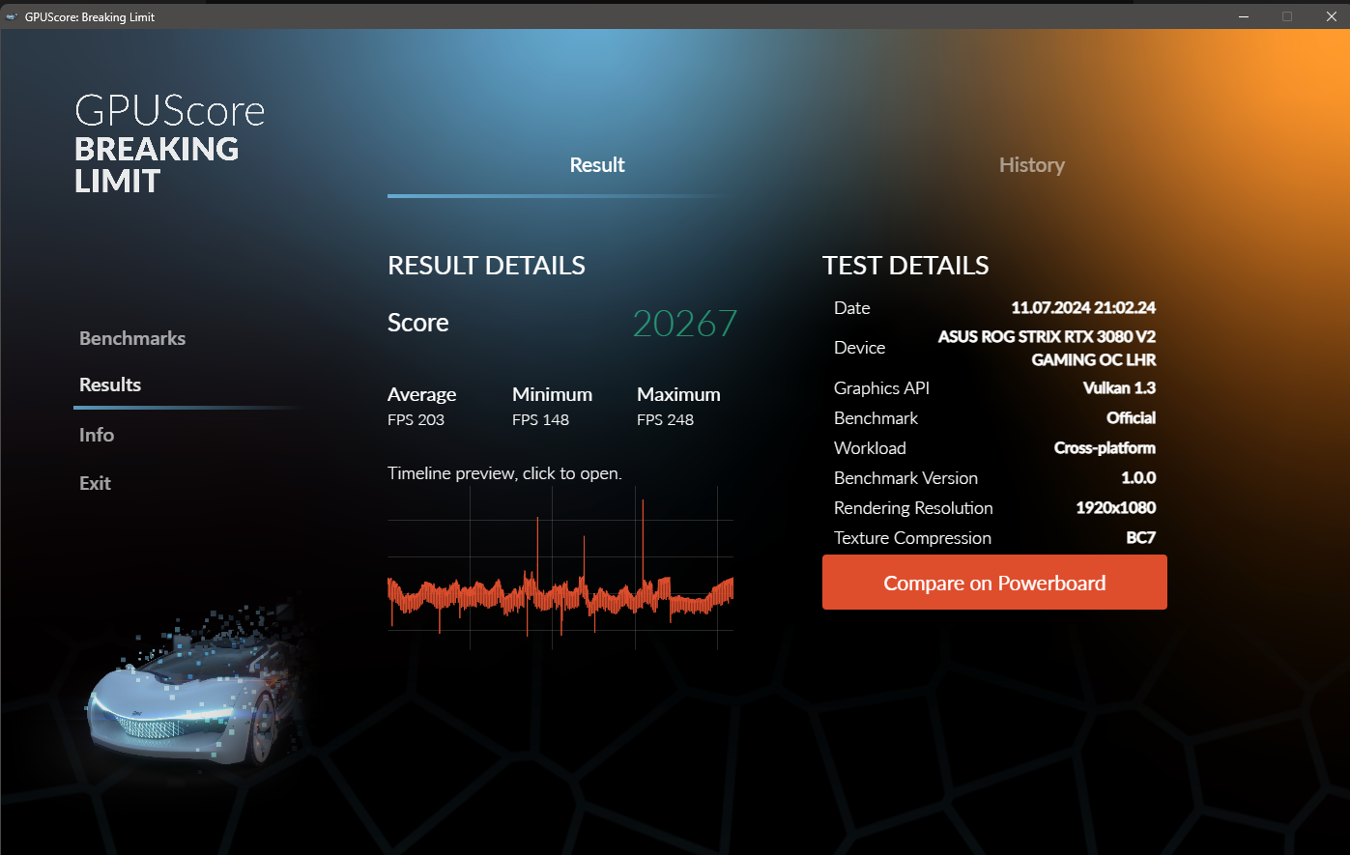The height and width of the screenshot is (855, 1350).
Task: Click the GPUScore app icon in title bar
Action: pos(12,16)
